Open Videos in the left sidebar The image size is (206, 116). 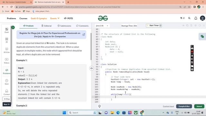tap(6, 61)
